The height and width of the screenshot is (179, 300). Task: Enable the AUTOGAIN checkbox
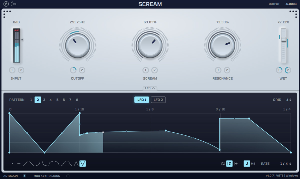24,176
